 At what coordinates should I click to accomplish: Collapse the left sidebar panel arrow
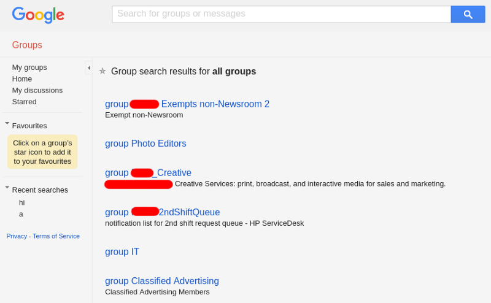tap(88, 67)
